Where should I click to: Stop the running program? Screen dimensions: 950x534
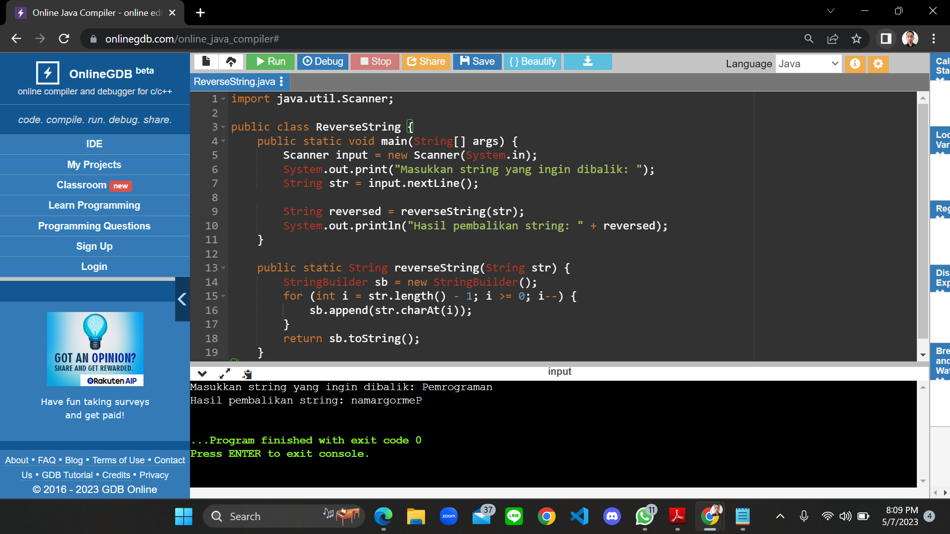[375, 61]
